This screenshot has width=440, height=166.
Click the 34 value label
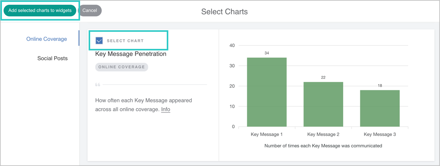[267, 53]
